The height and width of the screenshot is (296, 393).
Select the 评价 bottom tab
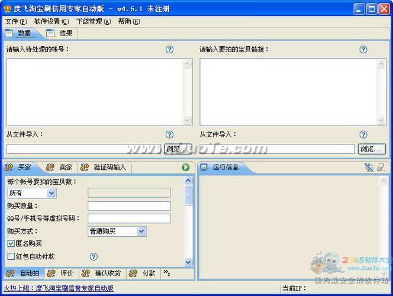pos(62,273)
